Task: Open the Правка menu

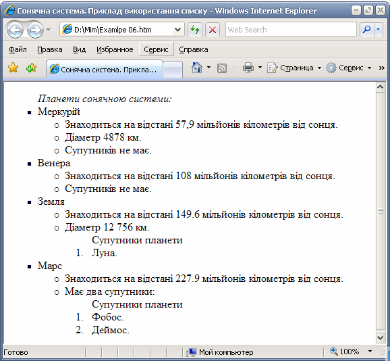Action: pos(50,49)
